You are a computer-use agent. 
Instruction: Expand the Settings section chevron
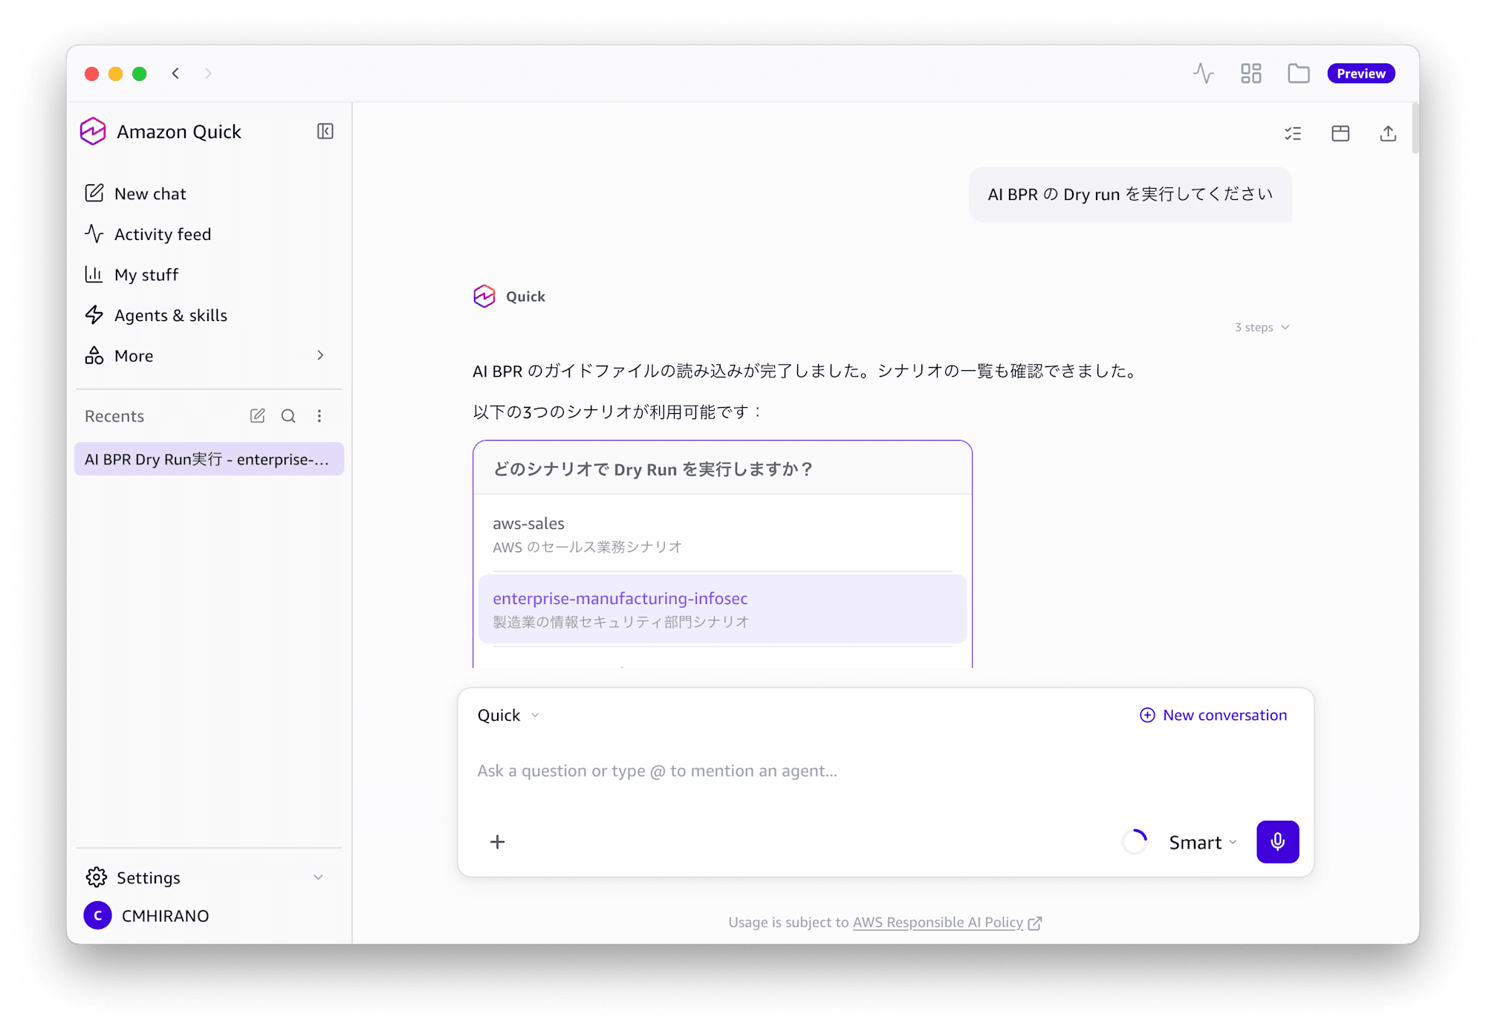click(318, 877)
